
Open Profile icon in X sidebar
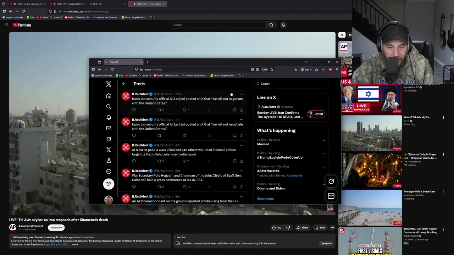[x=109, y=160]
